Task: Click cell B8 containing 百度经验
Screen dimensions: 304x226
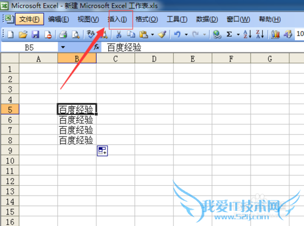Action: (77, 140)
